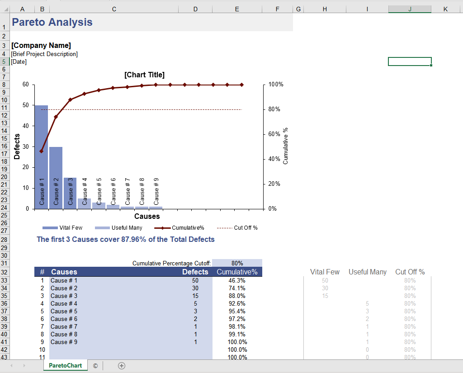The height and width of the screenshot is (373, 463).
Task: Click the [Date] placeholder cell
Action: (19, 62)
